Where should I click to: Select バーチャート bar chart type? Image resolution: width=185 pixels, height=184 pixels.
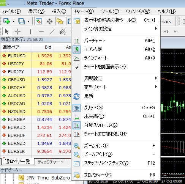(x=115, y=41)
